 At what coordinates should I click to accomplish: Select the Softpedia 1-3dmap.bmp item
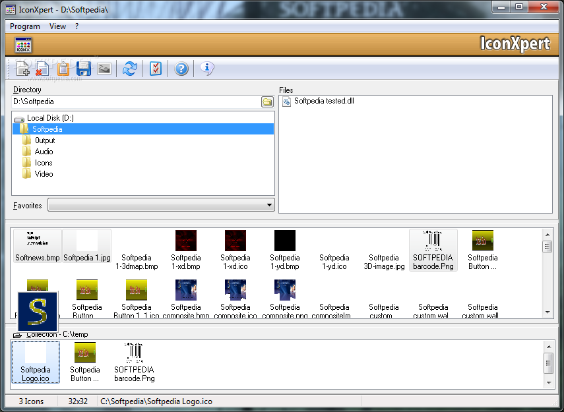point(137,262)
